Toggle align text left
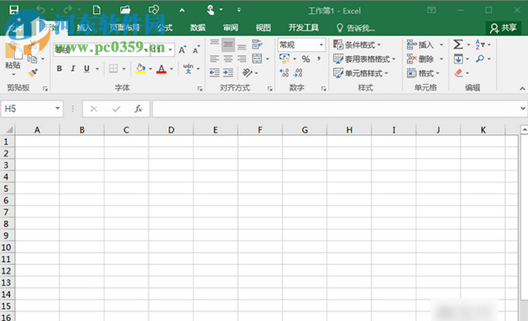Viewport: 528px width, 321px height. click(x=214, y=59)
